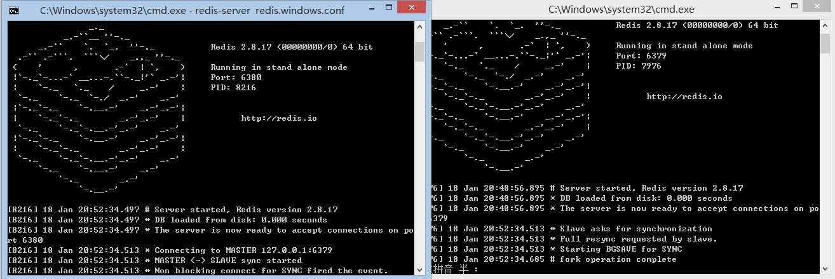Click 'PID: 7976' in right window
835x279 pixels.
(639, 66)
